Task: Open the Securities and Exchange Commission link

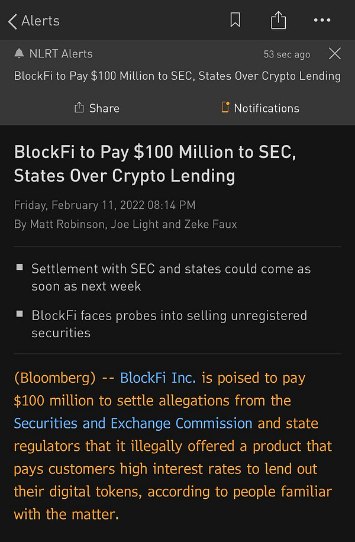Action: click(133, 424)
